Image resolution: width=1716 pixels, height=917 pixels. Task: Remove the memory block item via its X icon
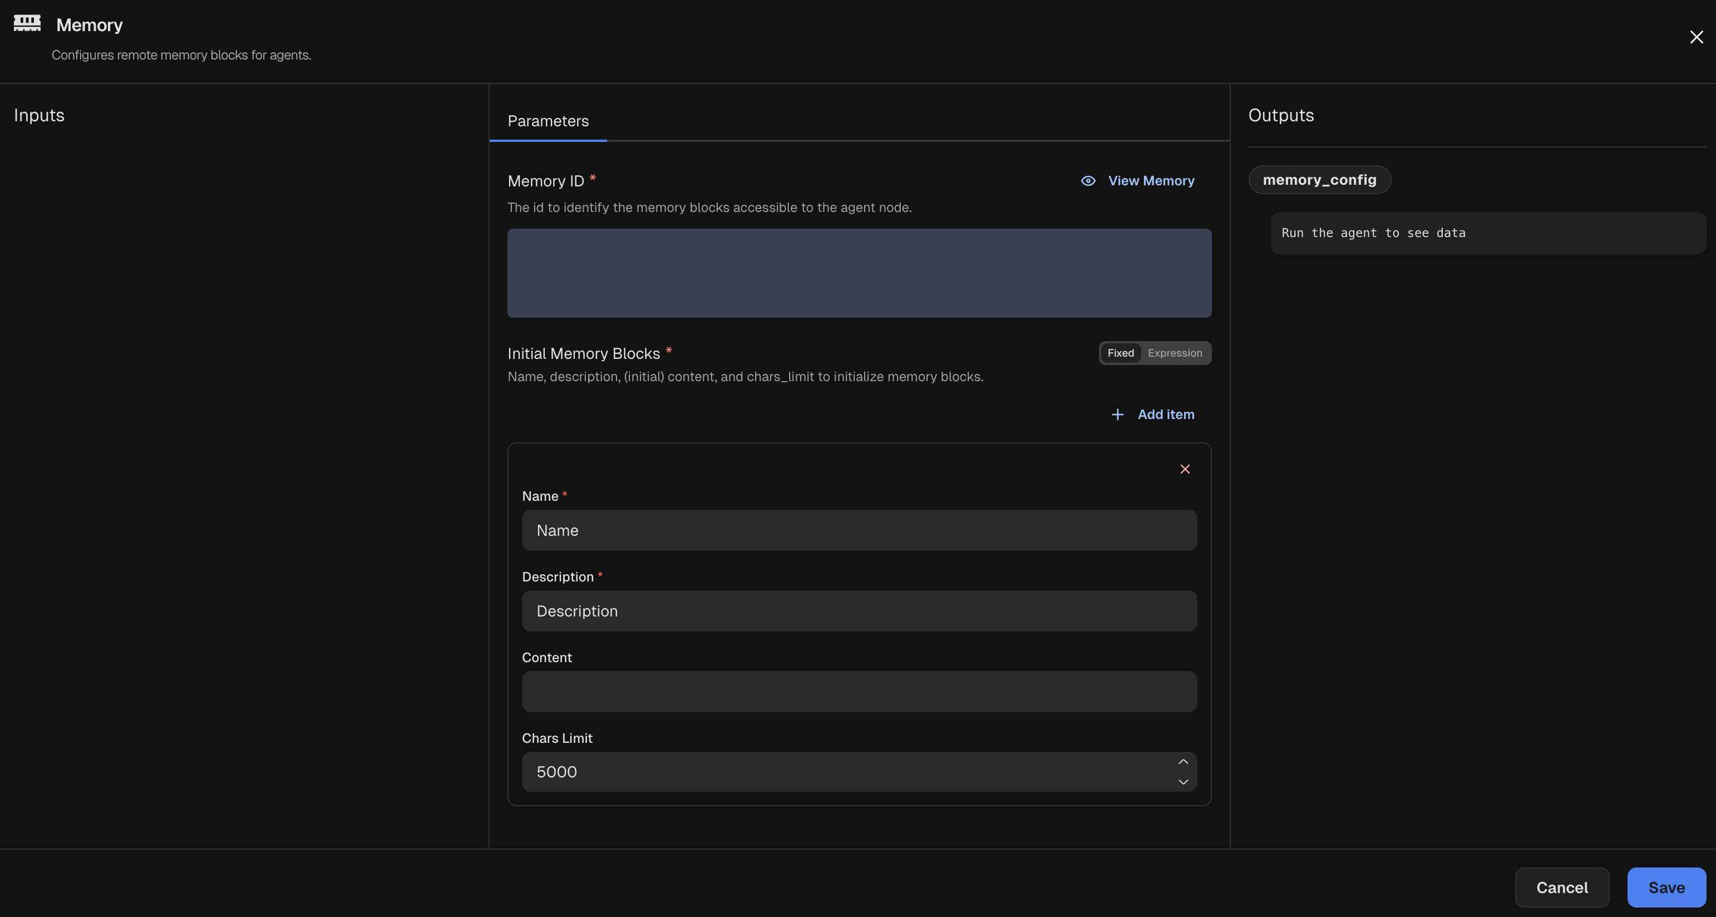coord(1185,469)
